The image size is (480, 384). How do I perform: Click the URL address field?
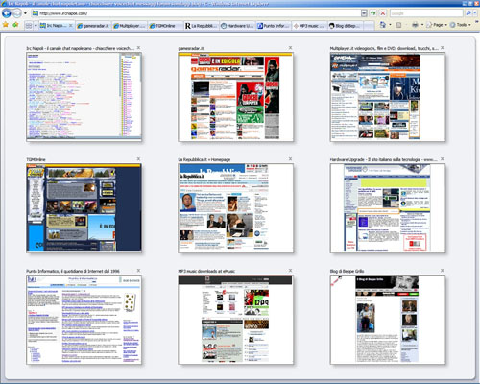click(x=199, y=13)
